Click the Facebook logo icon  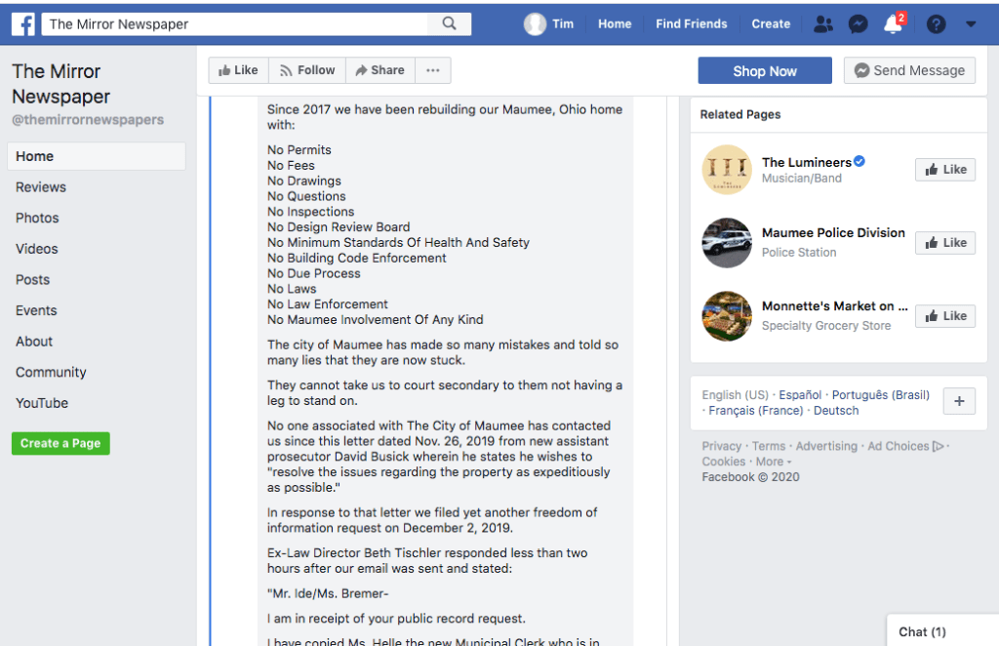23,24
